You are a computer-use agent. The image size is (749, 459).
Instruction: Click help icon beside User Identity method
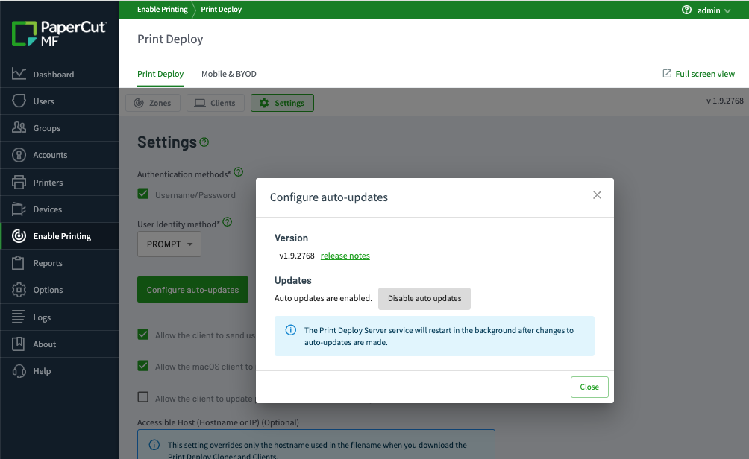[x=228, y=222]
